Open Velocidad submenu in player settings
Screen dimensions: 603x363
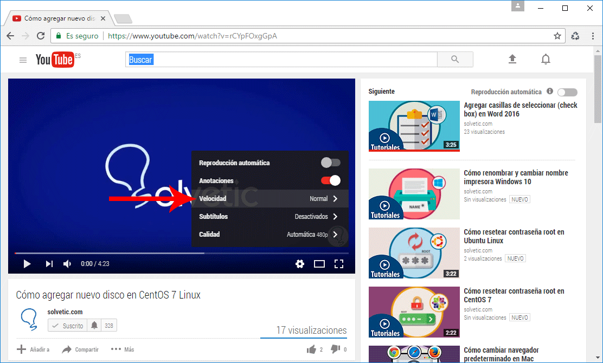270,199
